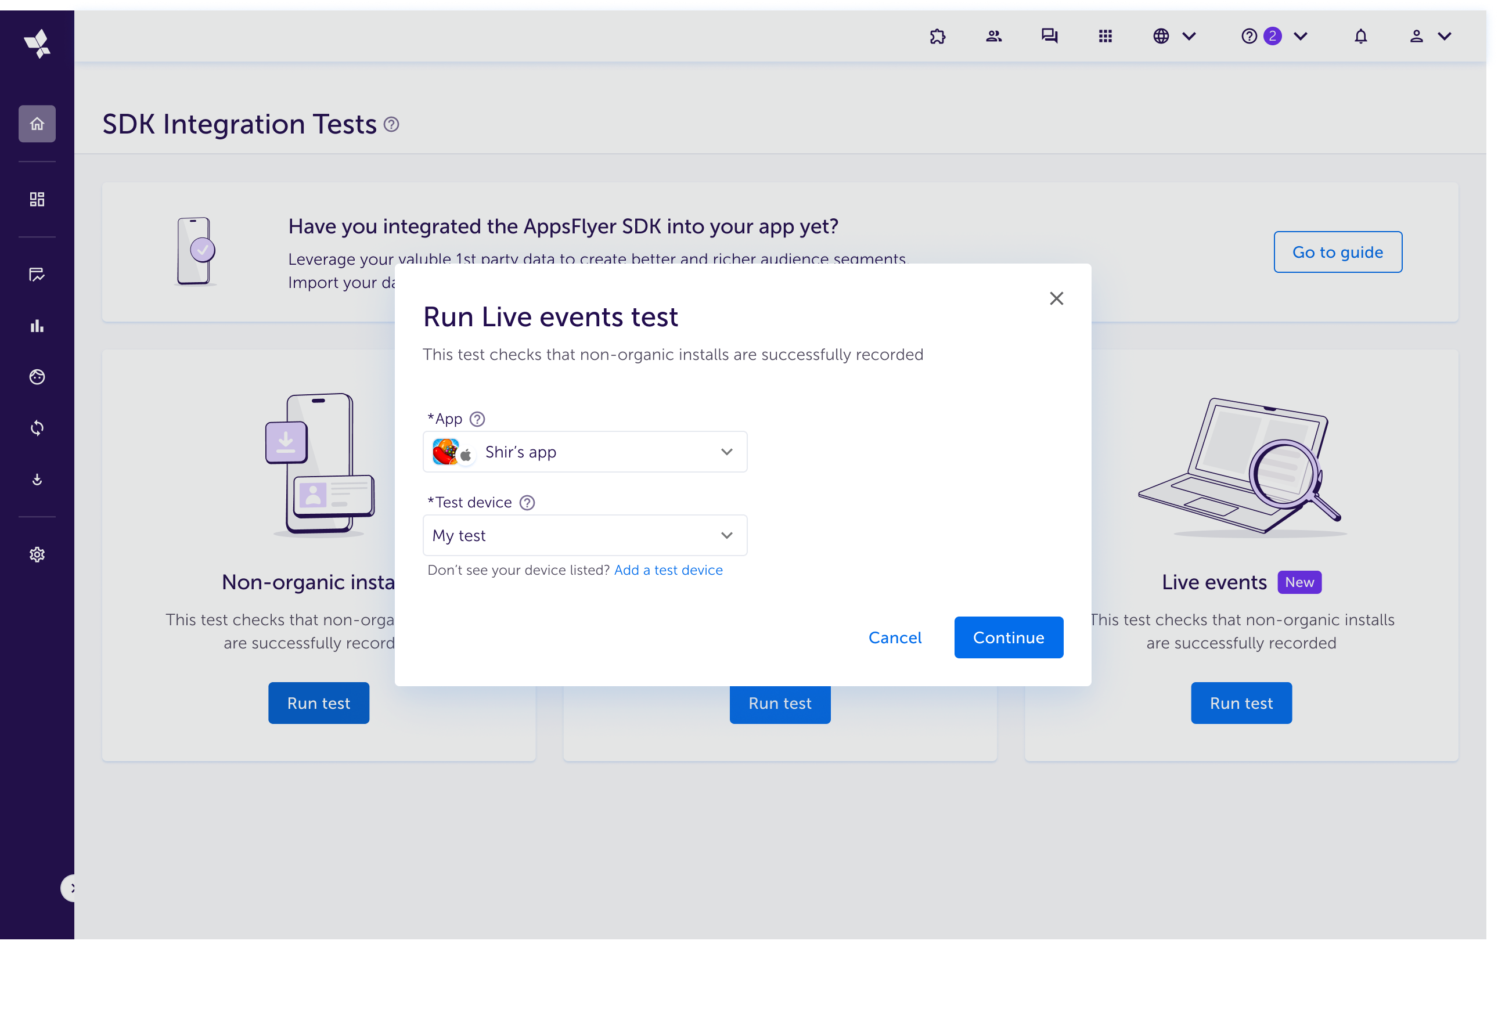Expand the collapsed sidebar arrow

click(71, 888)
